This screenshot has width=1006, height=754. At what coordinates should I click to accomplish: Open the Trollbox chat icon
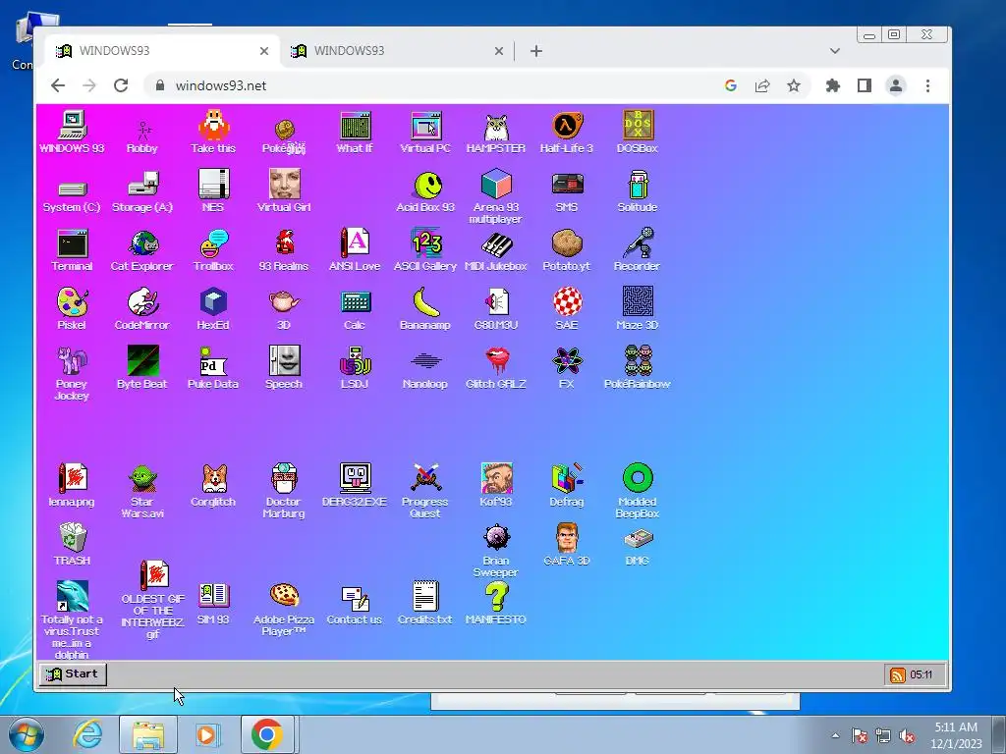click(x=213, y=243)
